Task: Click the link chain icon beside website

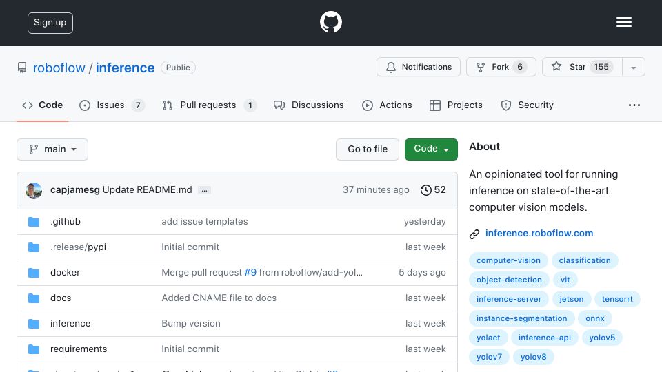Action: (x=474, y=234)
